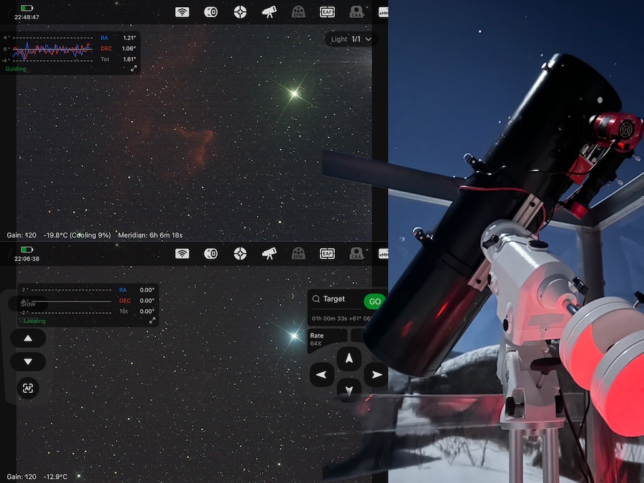Slew mount up with the arrow pad
Screen dimensions: 644x483
[348, 358]
